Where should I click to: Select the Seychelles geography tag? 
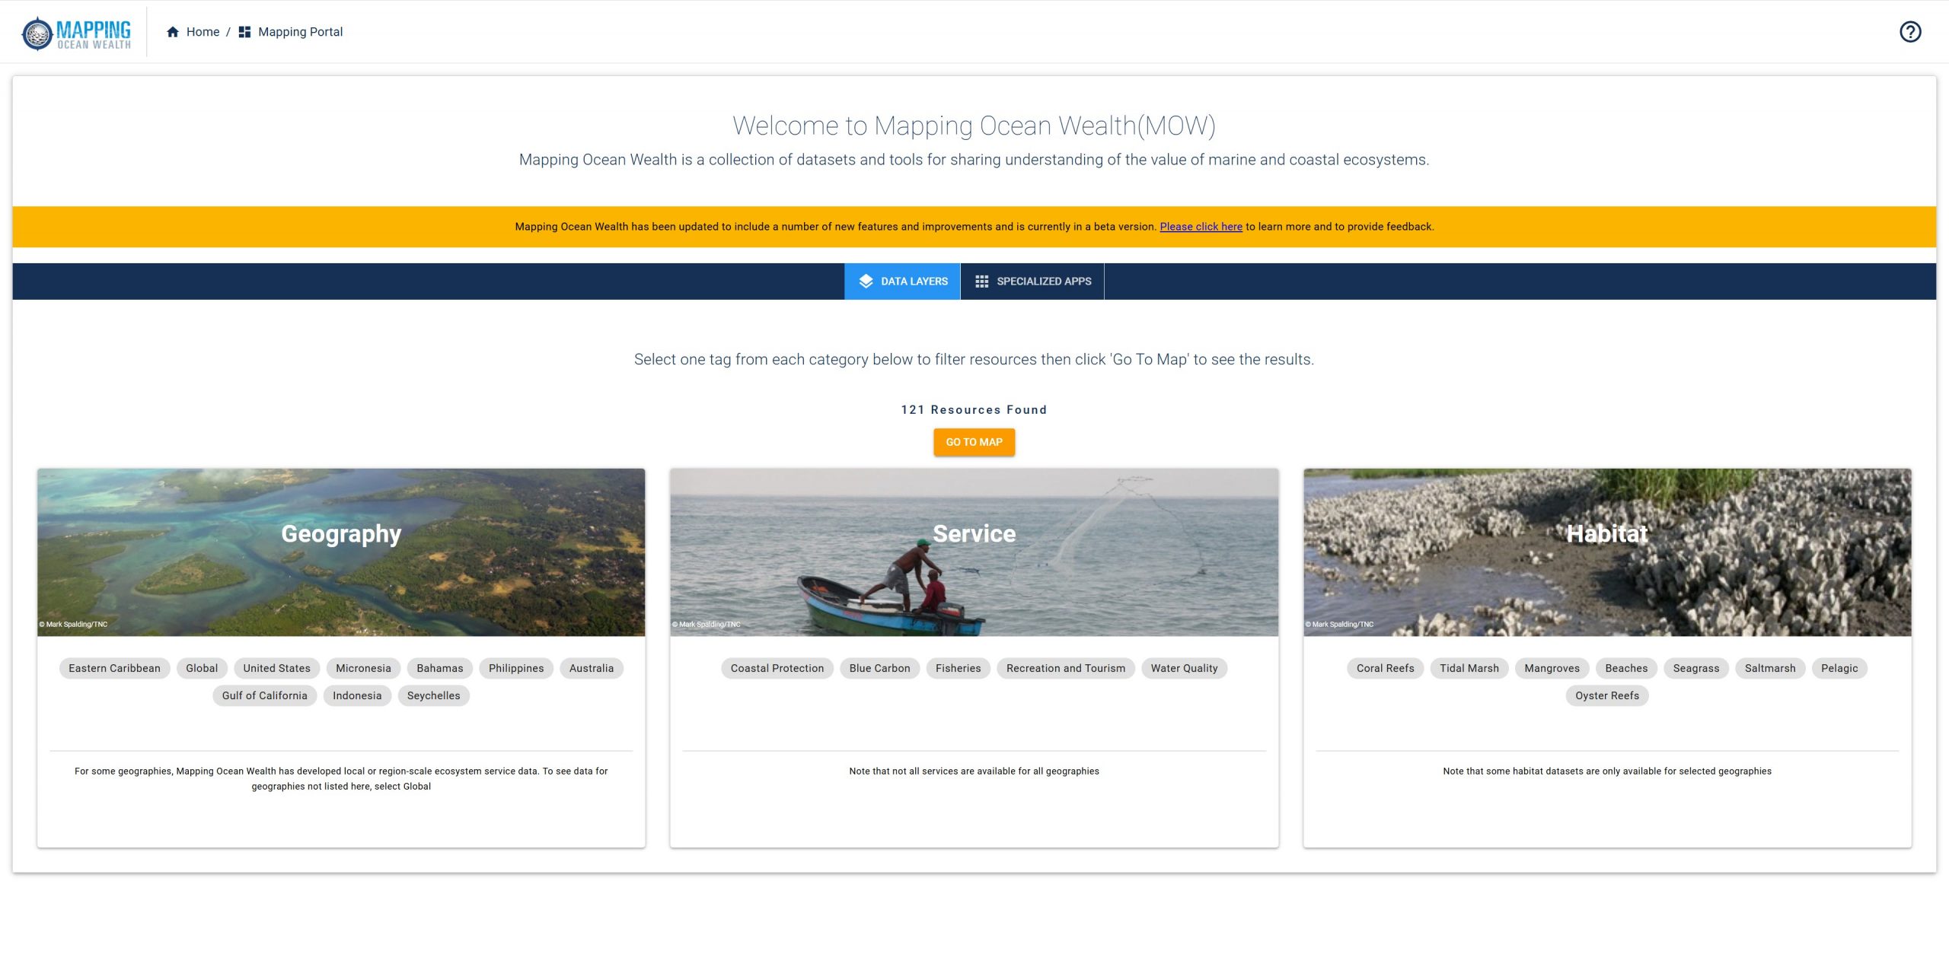point(433,695)
